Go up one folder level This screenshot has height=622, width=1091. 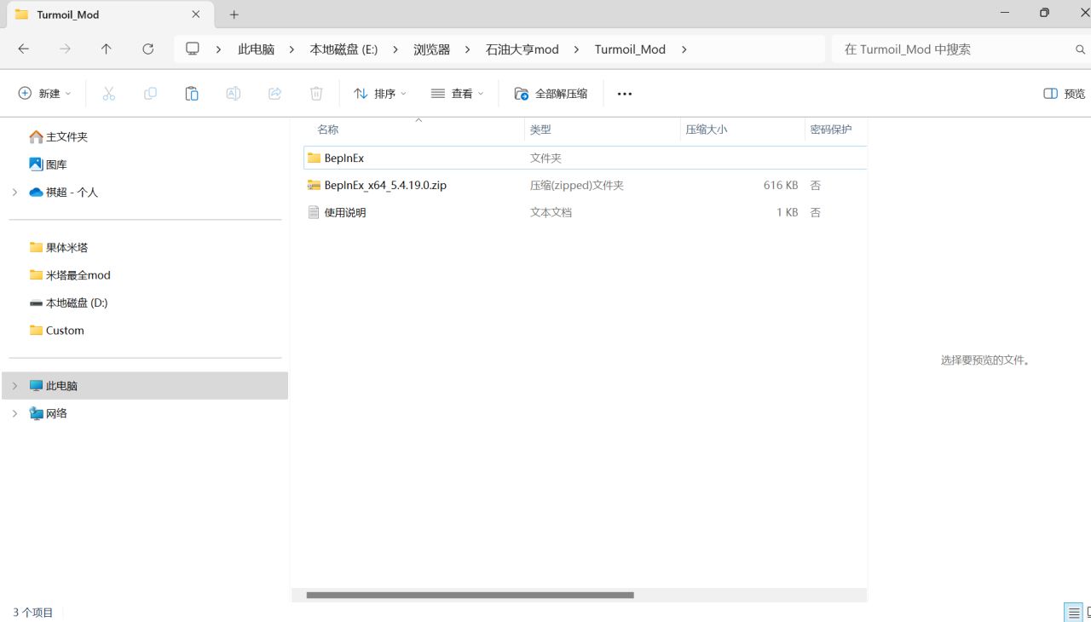point(107,49)
